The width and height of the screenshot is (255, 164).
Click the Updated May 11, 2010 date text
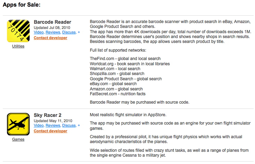pyautogui.click(x=53, y=121)
